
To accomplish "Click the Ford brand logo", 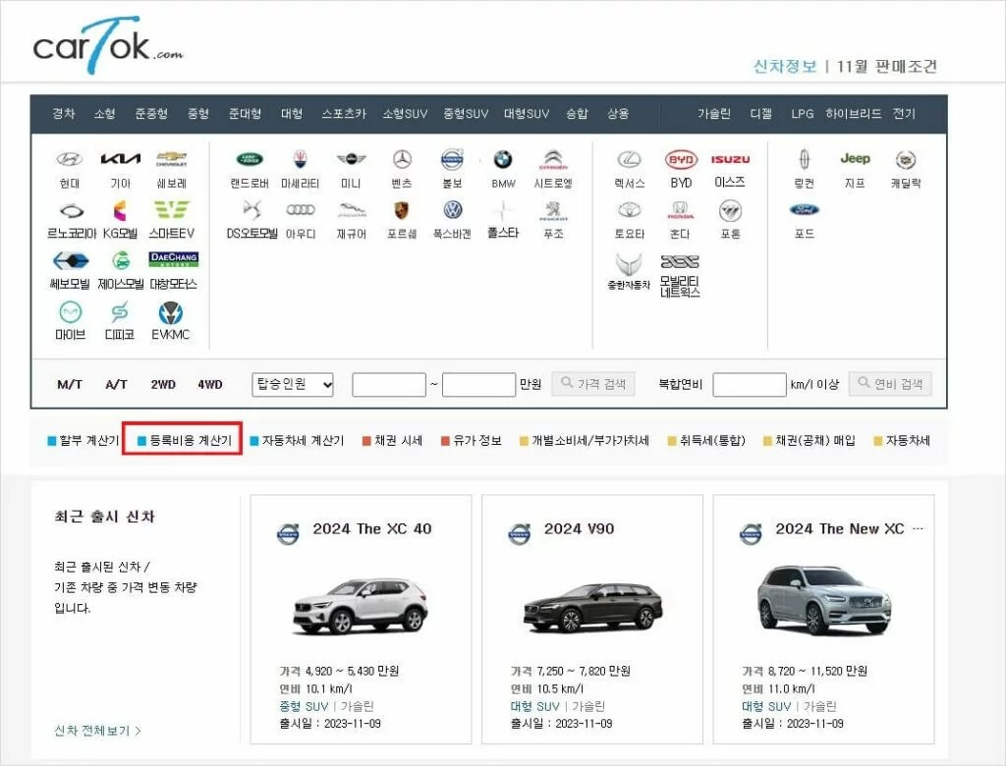I will pos(804,210).
